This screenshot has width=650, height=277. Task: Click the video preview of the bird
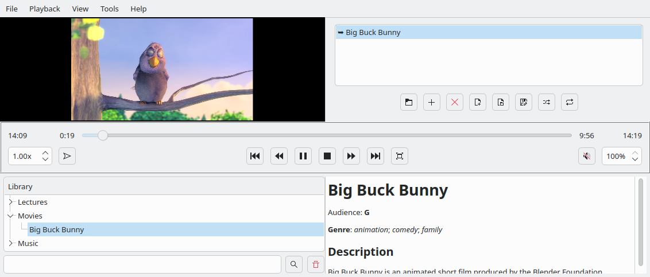[x=162, y=69]
